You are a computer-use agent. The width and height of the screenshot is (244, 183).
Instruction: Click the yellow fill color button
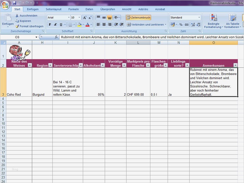point(79,25)
